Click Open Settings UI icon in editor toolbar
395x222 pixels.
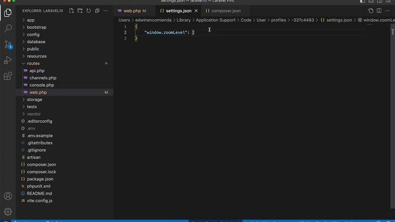point(370,11)
